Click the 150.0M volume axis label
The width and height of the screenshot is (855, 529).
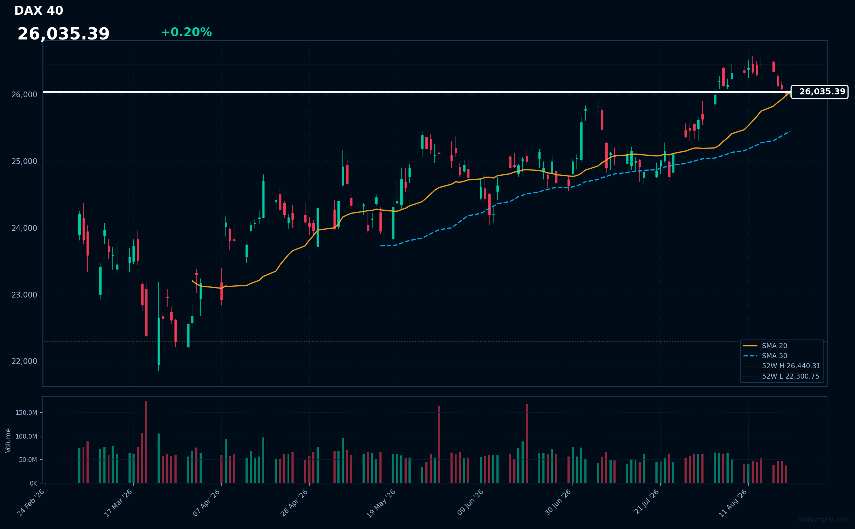click(x=26, y=413)
